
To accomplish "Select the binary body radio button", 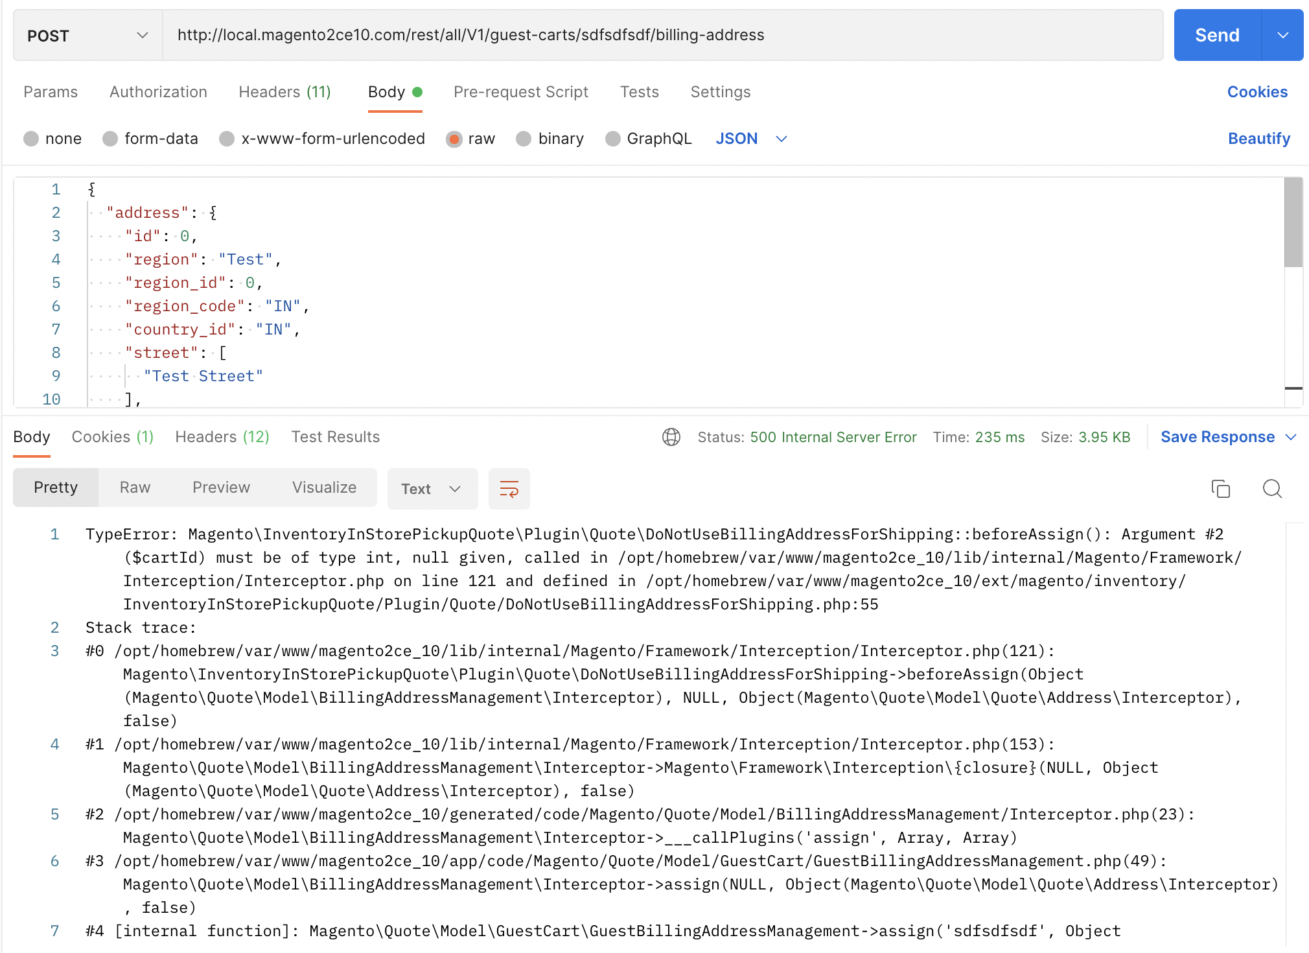I will pyautogui.click(x=524, y=139).
